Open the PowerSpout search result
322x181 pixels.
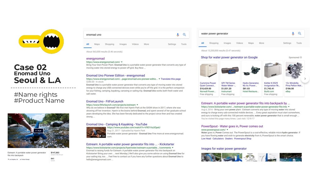click(232, 126)
